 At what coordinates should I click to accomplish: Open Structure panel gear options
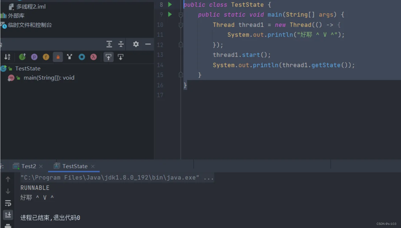(136, 44)
